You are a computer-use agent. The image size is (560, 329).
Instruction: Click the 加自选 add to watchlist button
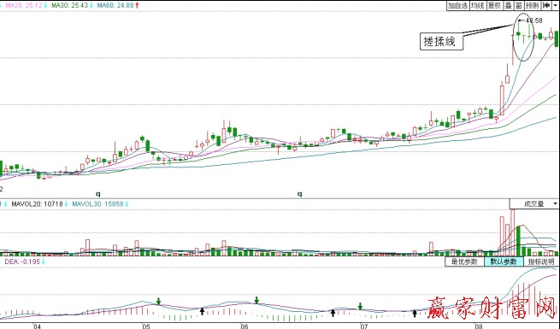pos(458,5)
